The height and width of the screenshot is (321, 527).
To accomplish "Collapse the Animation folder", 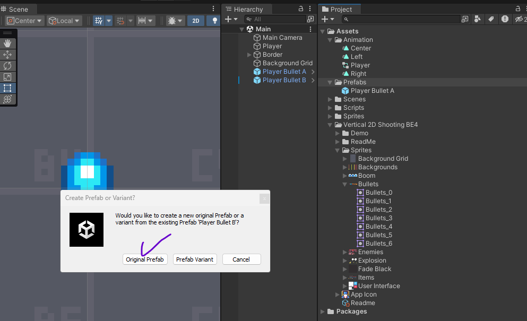I will pyautogui.click(x=330, y=40).
